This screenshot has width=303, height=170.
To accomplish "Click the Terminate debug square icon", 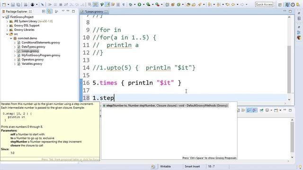I will click(x=61, y=4).
